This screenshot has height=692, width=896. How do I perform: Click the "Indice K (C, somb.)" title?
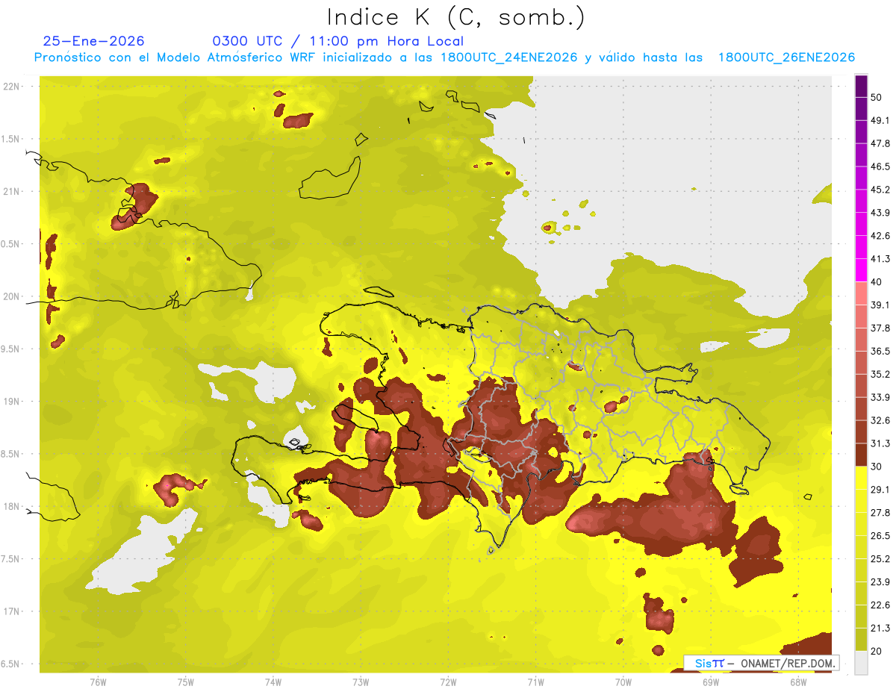(455, 17)
